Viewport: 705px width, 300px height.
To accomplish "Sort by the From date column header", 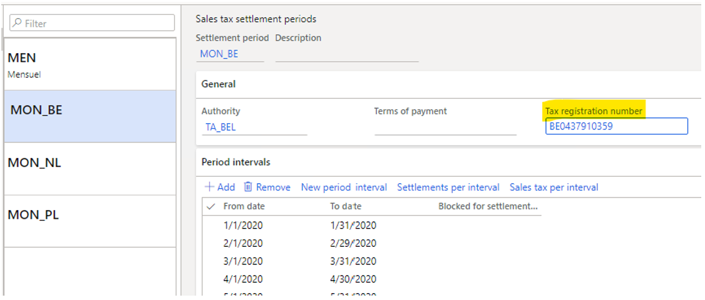I will pos(244,206).
